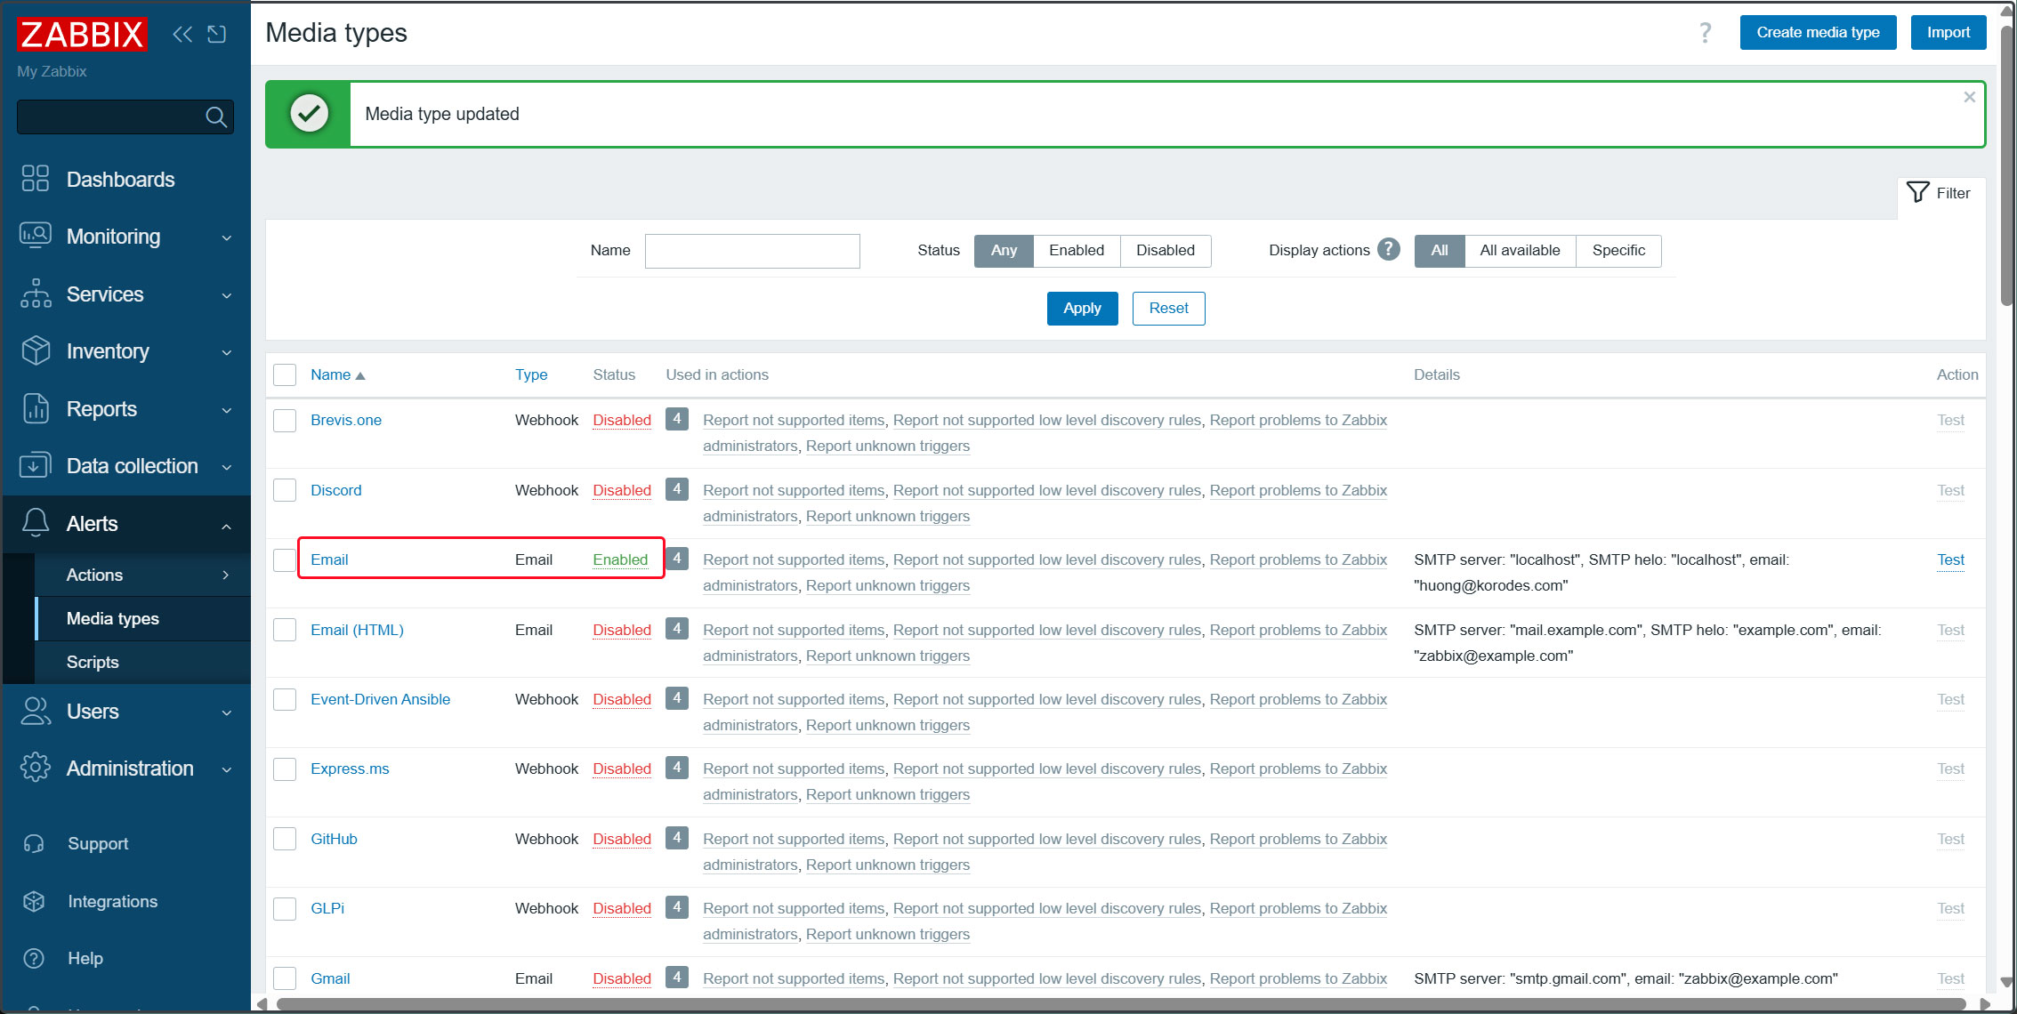The width and height of the screenshot is (2017, 1014).
Task: Toggle Discord status via Disabled link
Action: click(x=621, y=490)
